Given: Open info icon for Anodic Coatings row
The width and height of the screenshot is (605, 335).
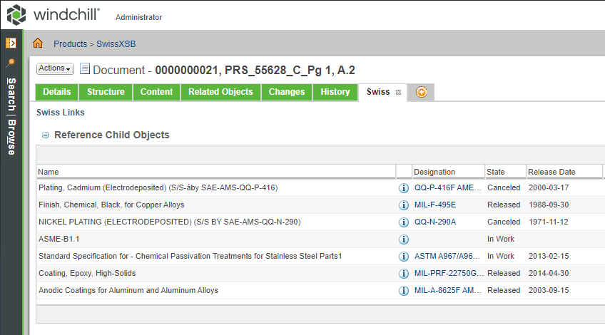Looking at the screenshot, I should 404,291.
